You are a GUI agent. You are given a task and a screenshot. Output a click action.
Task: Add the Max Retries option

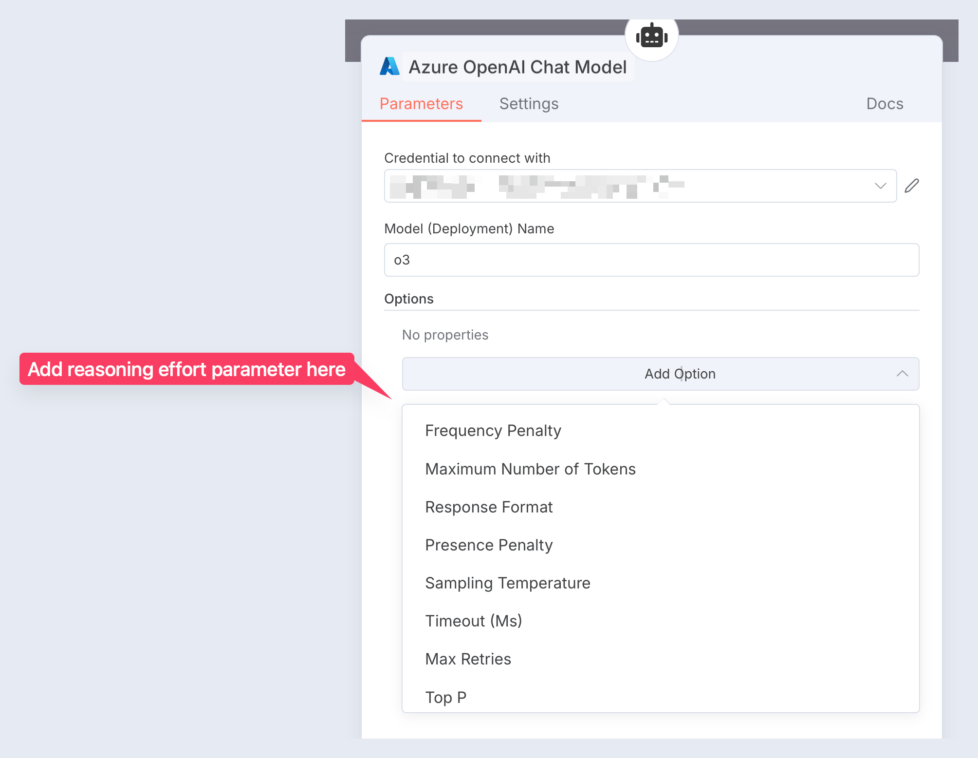[468, 659]
